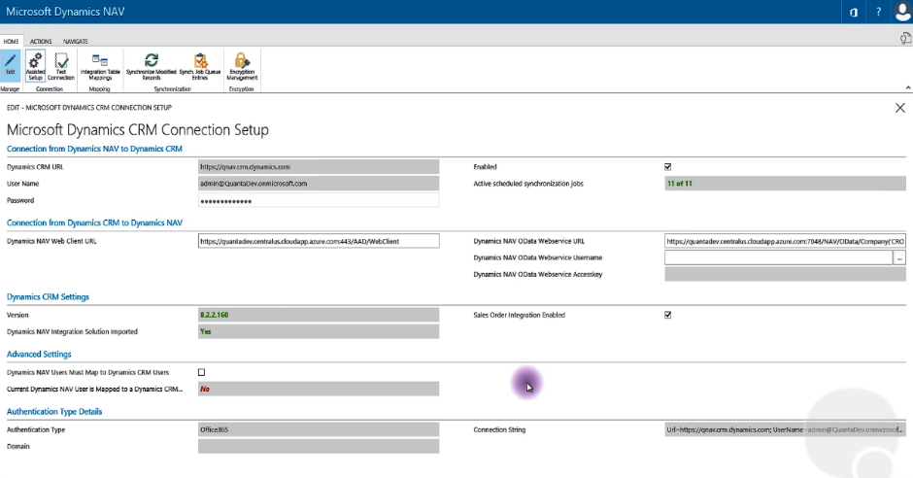Viewport: 913px width, 478px height.
Task: Click the 11 of 11 synchronization jobs value
Action: click(x=785, y=184)
